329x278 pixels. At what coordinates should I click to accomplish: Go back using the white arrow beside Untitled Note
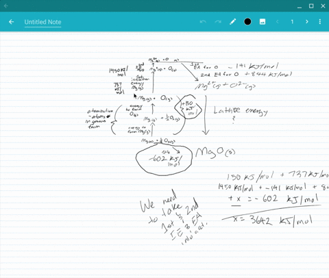pyautogui.click(x=11, y=22)
